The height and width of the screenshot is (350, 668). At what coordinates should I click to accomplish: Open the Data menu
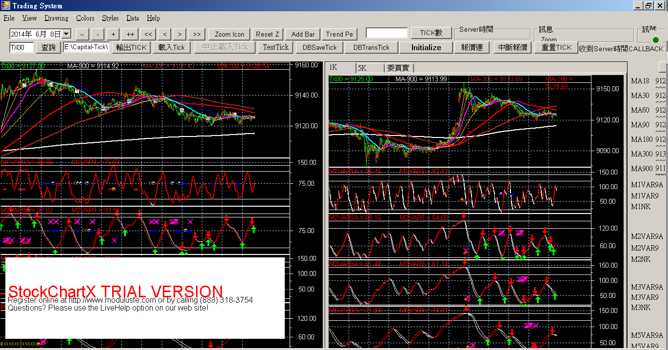pyautogui.click(x=133, y=18)
